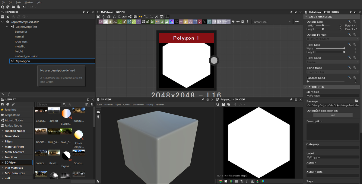
Task: Click the Library Search field
Action: [49, 105]
